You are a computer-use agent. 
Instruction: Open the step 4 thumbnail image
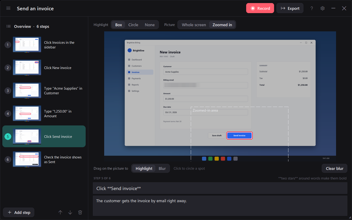click(x=27, y=114)
